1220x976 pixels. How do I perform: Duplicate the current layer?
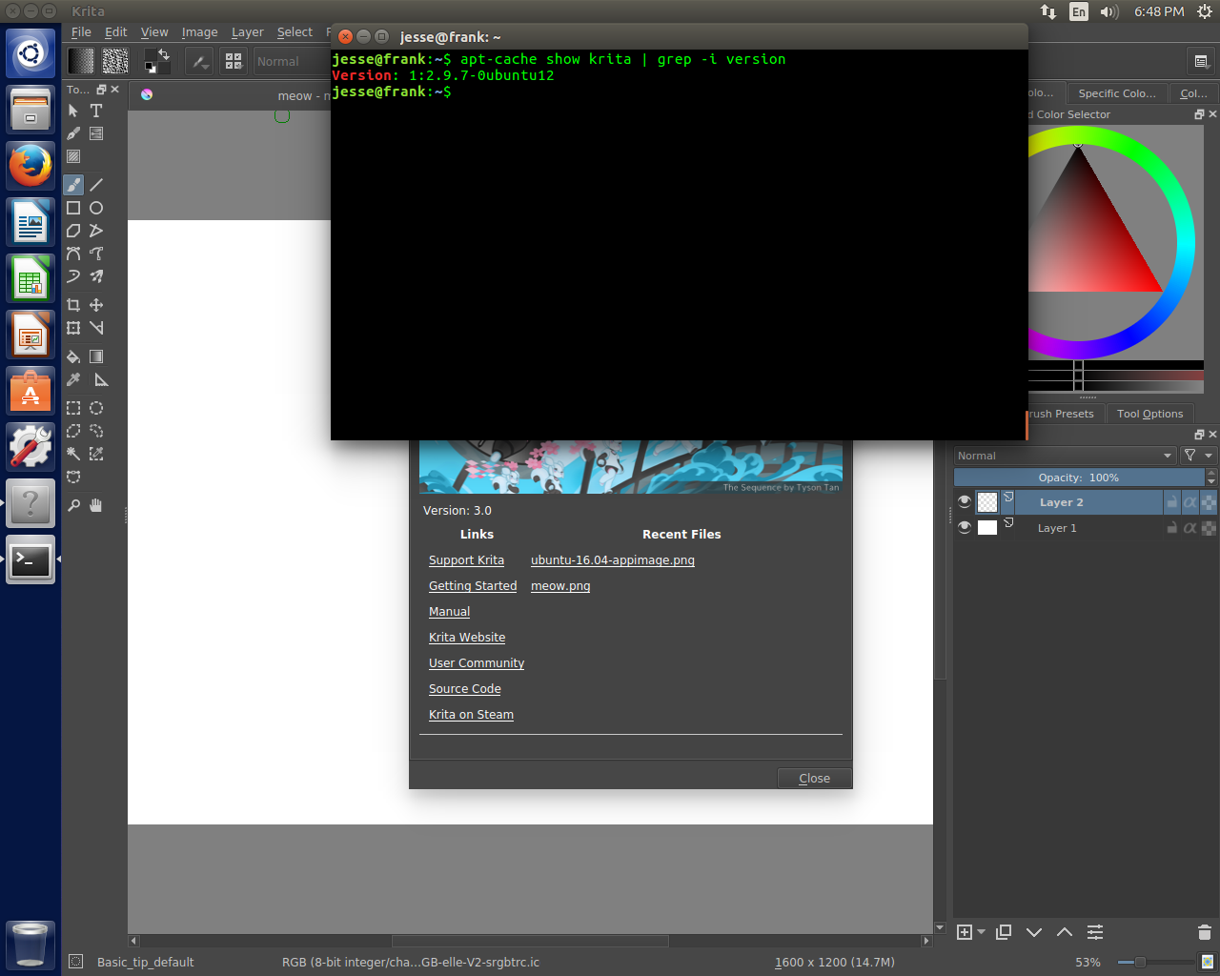point(1004,932)
